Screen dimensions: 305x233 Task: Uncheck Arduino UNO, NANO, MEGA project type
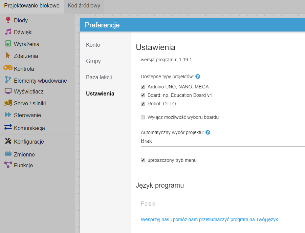[x=143, y=87]
